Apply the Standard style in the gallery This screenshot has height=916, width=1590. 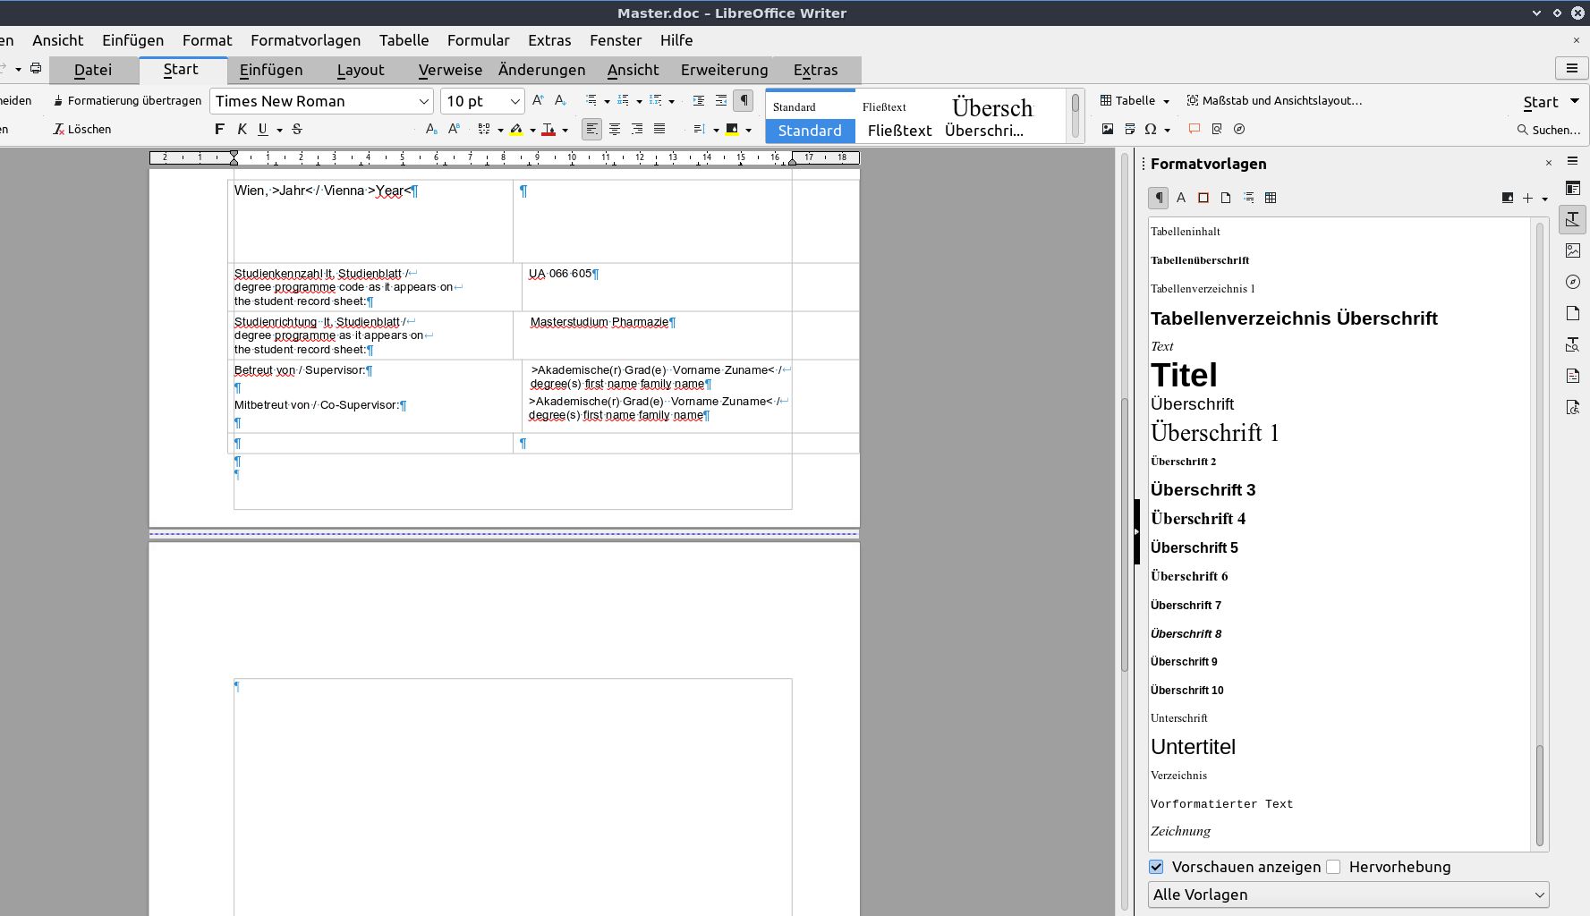pyautogui.click(x=810, y=117)
